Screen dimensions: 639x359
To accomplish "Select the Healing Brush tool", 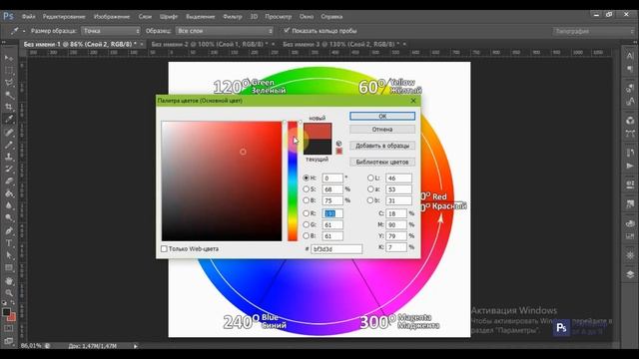I will tap(9, 132).
